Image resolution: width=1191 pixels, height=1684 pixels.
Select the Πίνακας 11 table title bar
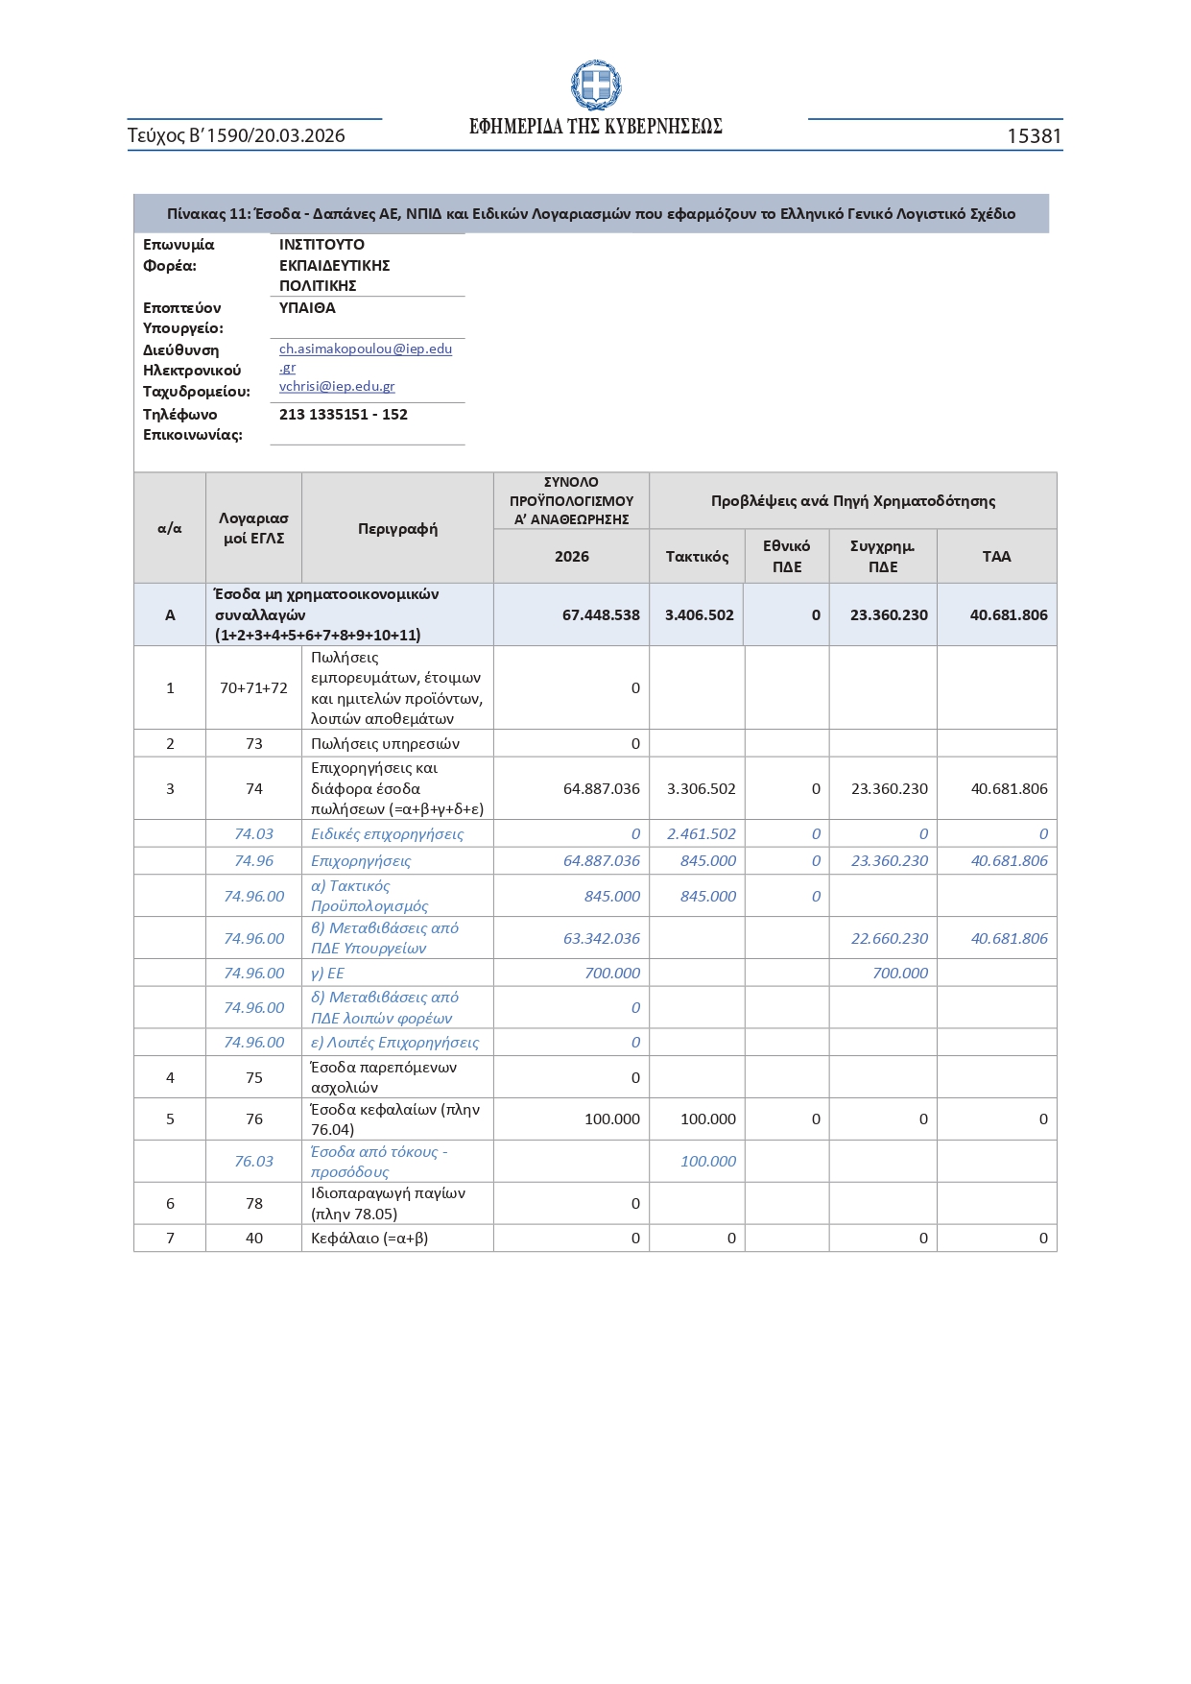coord(590,214)
